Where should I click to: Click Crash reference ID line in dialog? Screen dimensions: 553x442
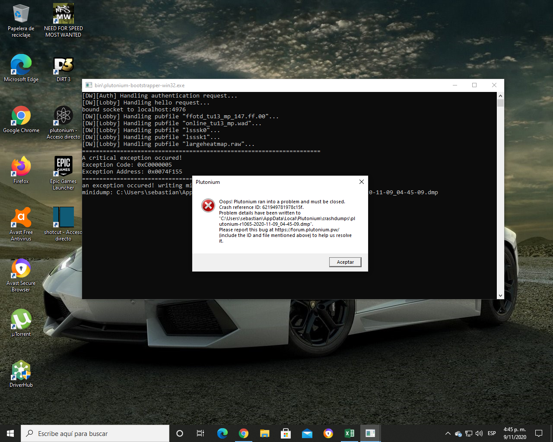pos(261,207)
